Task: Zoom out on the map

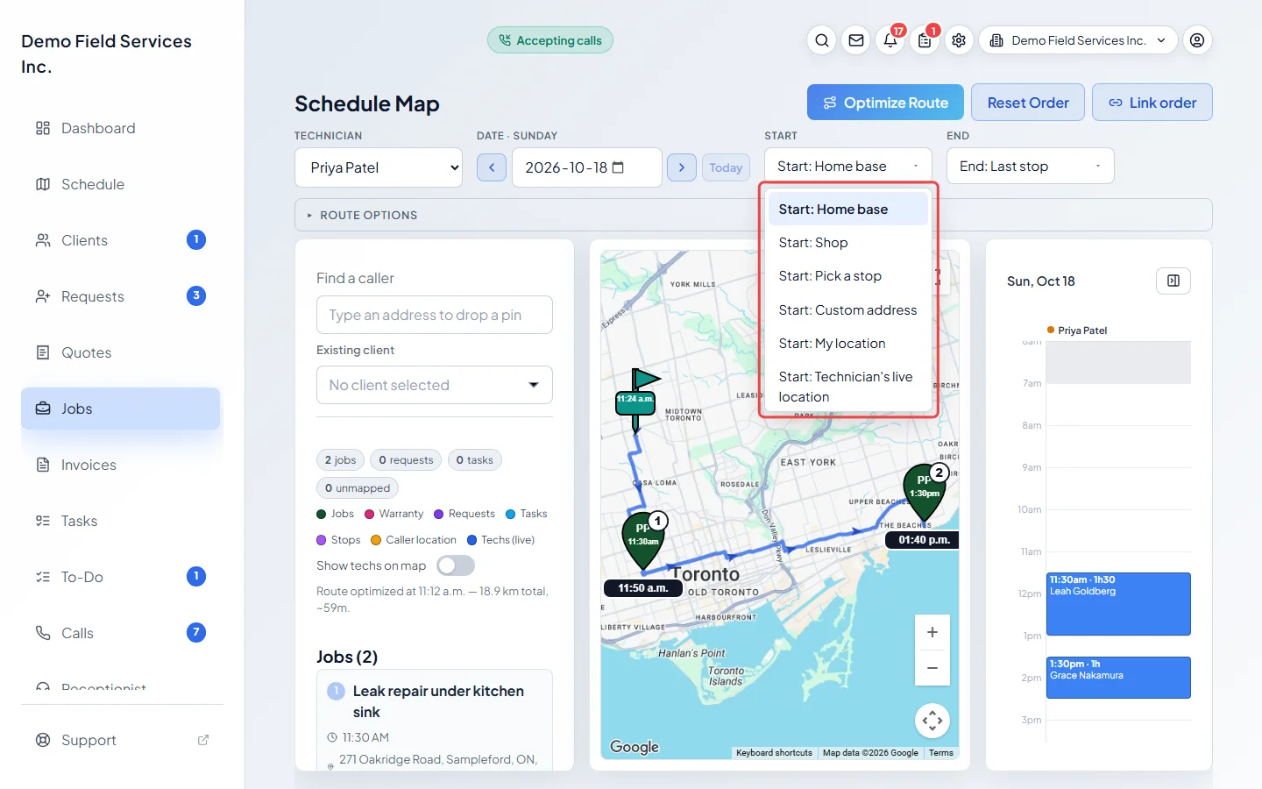Action: click(x=932, y=668)
